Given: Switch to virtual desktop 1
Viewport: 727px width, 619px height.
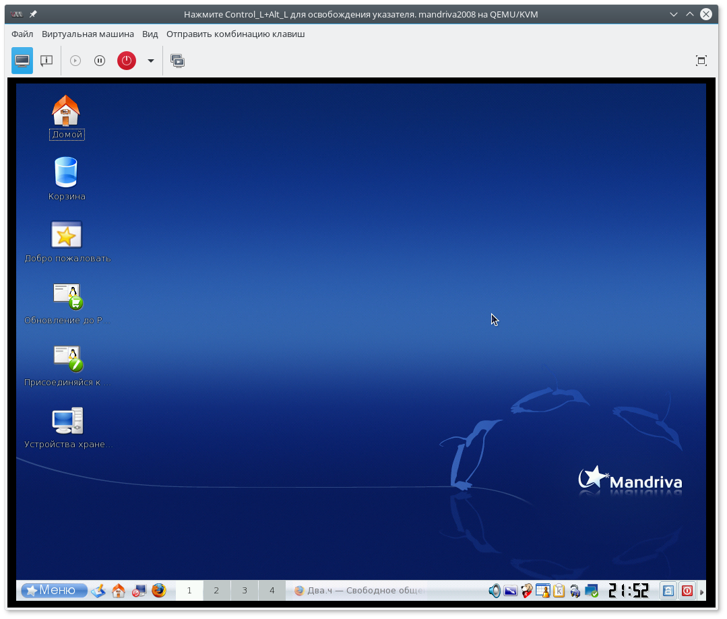Looking at the screenshot, I should tap(189, 590).
